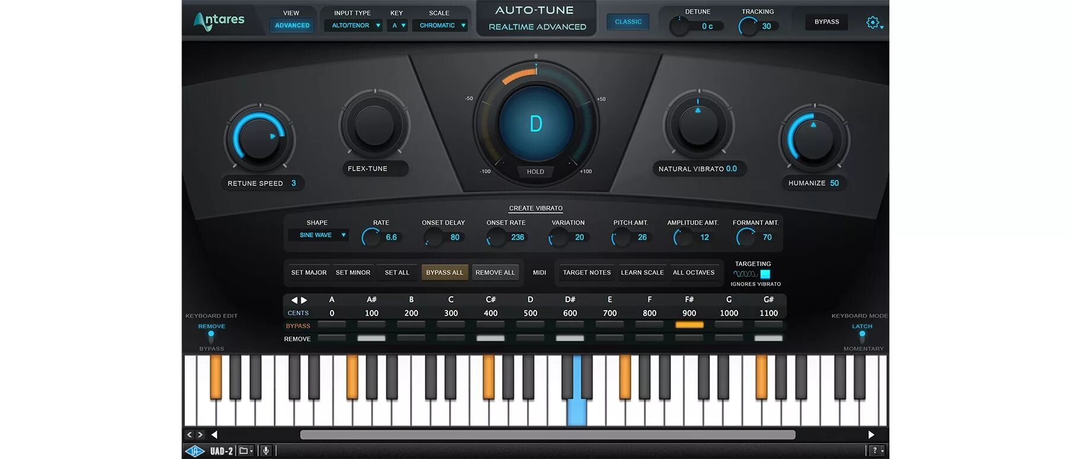Toggle bypass for note A
The width and height of the screenshot is (1071, 459).
click(332, 325)
